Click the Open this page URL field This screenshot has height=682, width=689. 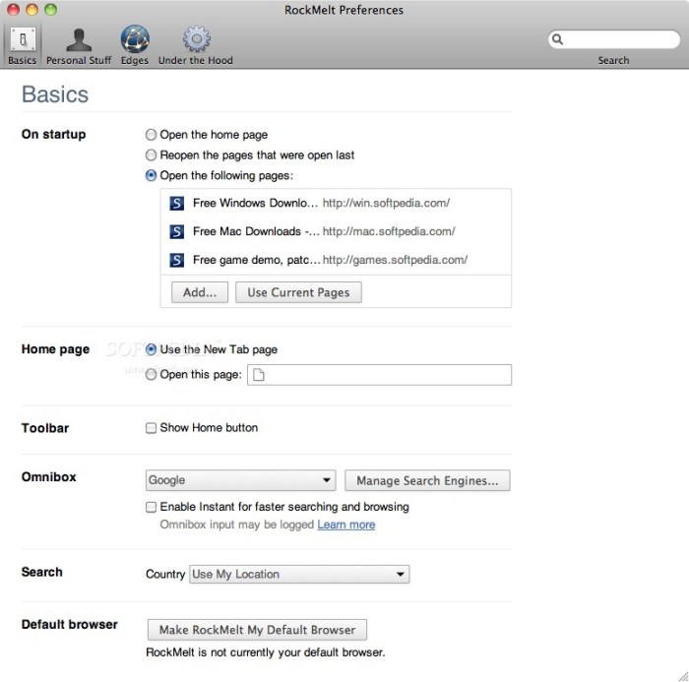(x=379, y=374)
